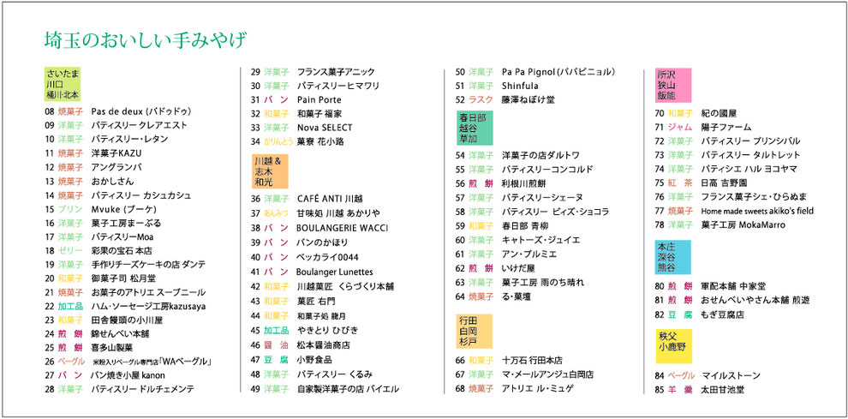Click entry 39 パンのかほり
This screenshot has width=848, height=419.
[300, 242]
